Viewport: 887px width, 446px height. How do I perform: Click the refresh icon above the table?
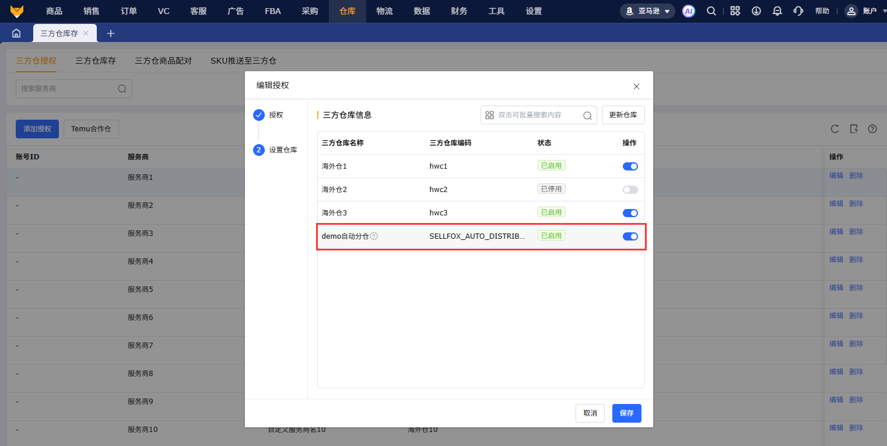[835, 129]
